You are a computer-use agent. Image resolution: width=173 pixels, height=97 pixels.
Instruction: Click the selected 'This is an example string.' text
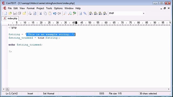coord(49,34)
